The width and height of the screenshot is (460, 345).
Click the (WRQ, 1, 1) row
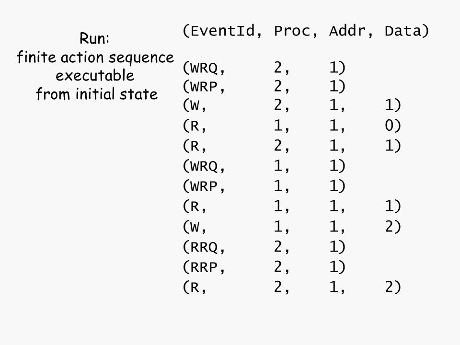(264, 166)
